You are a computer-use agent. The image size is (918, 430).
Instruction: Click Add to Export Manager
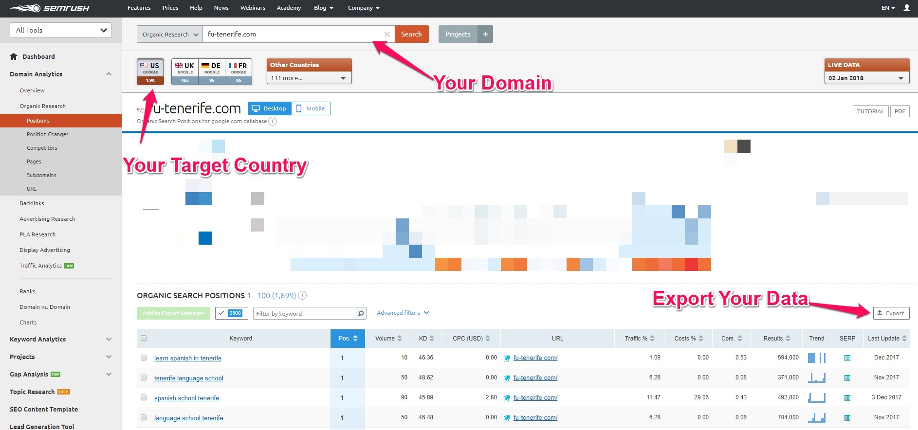click(x=173, y=313)
